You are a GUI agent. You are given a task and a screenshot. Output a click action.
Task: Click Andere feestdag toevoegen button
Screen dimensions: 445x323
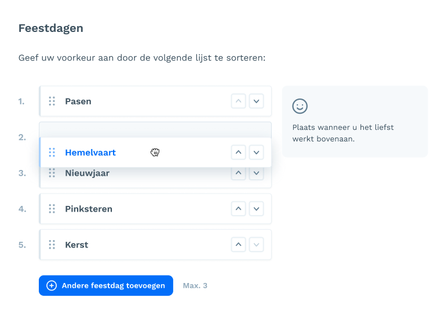point(106,285)
